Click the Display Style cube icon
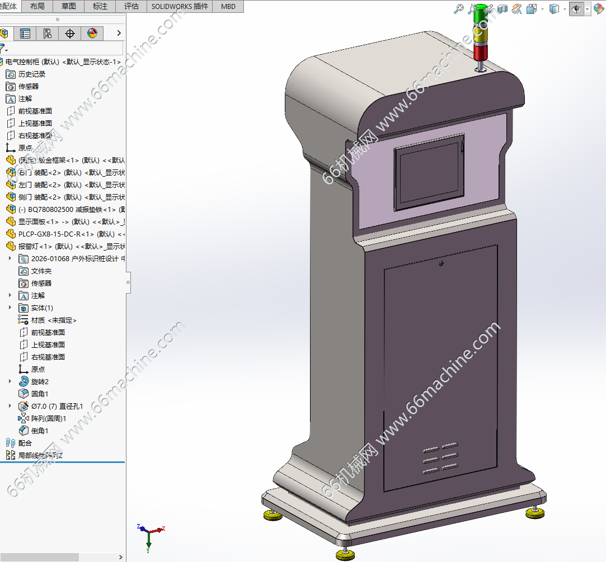Image resolution: width=606 pixels, height=562 pixels. click(x=554, y=8)
